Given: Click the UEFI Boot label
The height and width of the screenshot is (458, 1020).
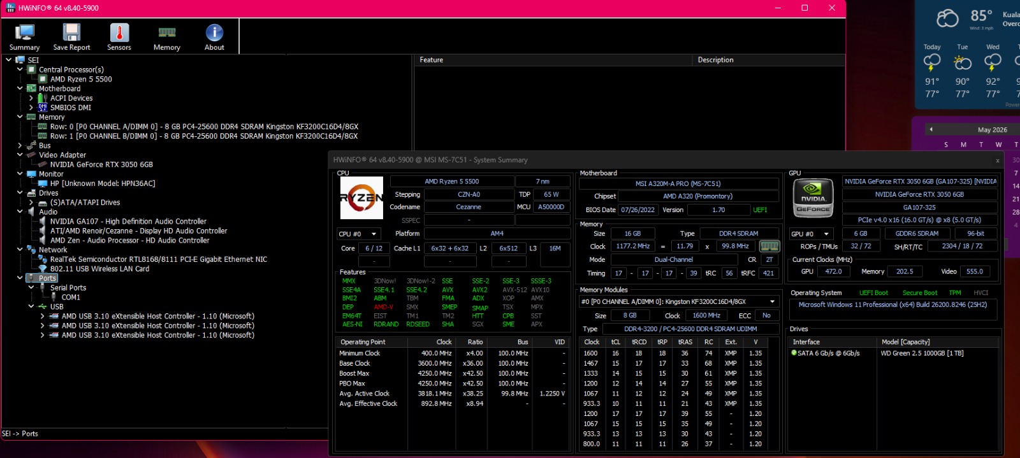Looking at the screenshot, I should [x=873, y=293].
